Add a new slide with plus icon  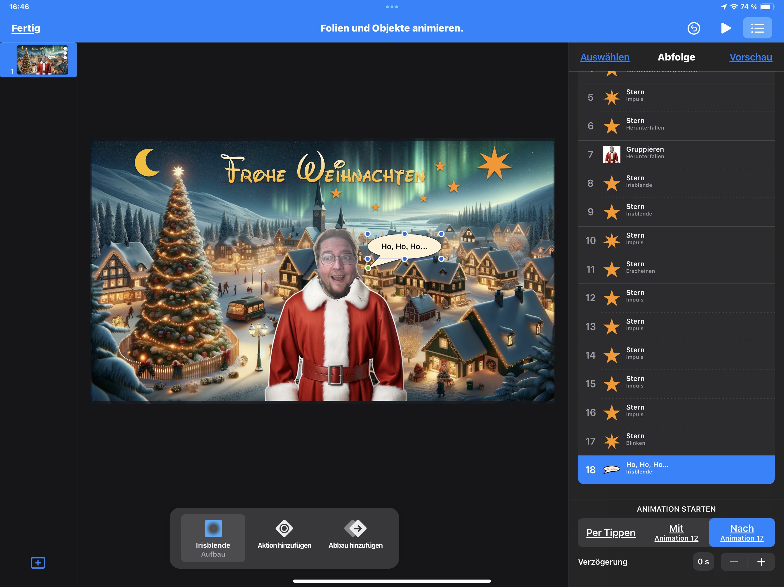click(38, 563)
